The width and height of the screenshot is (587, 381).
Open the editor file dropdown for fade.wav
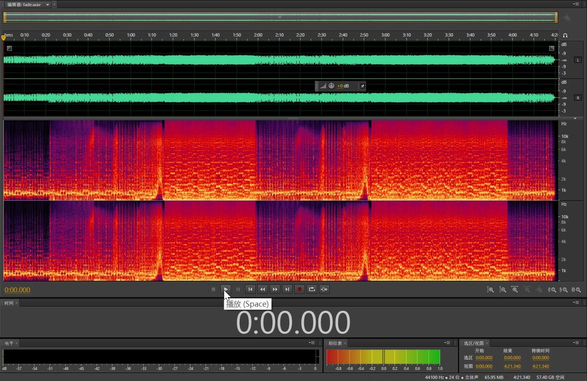click(48, 5)
